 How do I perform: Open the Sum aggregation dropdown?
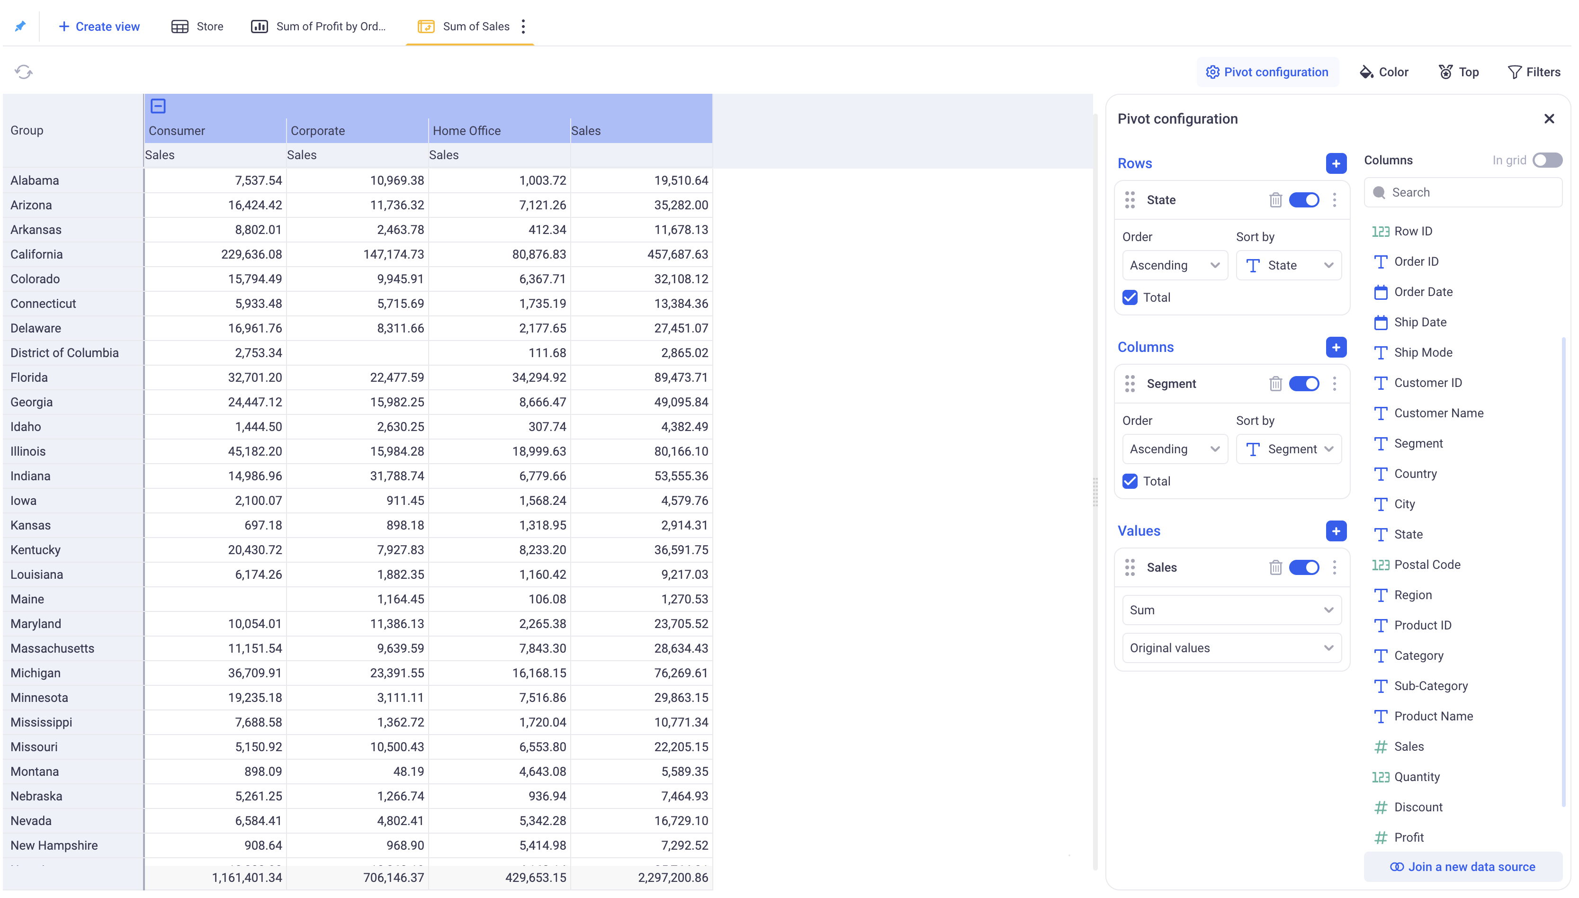point(1230,610)
